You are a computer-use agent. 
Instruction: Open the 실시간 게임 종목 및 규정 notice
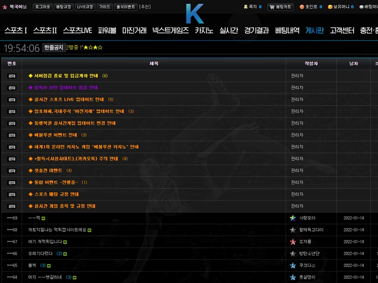(65, 206)
